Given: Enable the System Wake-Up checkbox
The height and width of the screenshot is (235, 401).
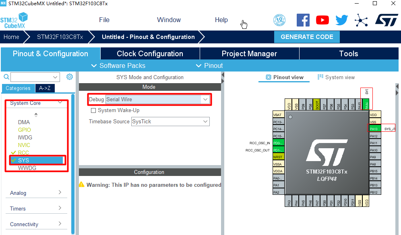Looking at the screenshot, I should click(x=93, y=110).
